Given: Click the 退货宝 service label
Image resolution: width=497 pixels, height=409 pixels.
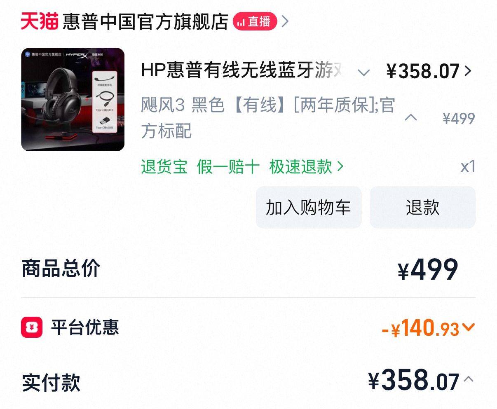Looking at the screenshot, I should (164, 167).
